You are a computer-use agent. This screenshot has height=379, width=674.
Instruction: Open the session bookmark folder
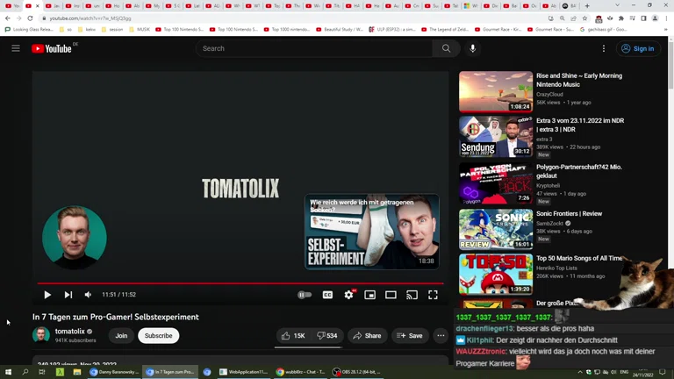click(112, 30)
